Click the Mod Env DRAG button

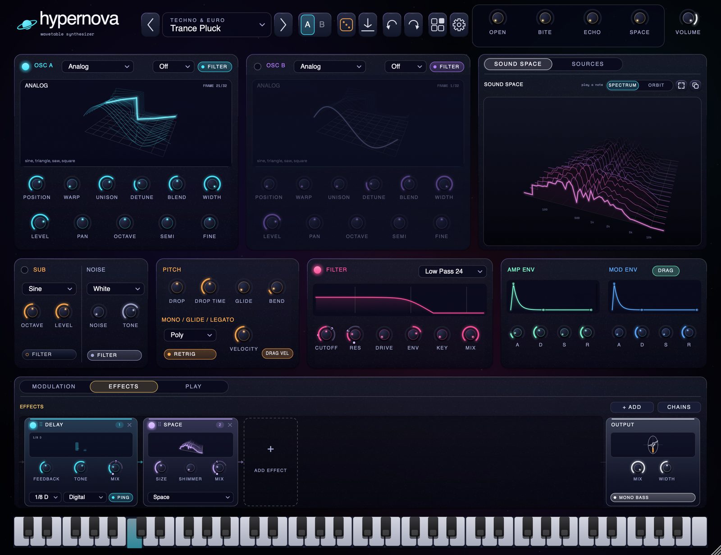point(666,271)
